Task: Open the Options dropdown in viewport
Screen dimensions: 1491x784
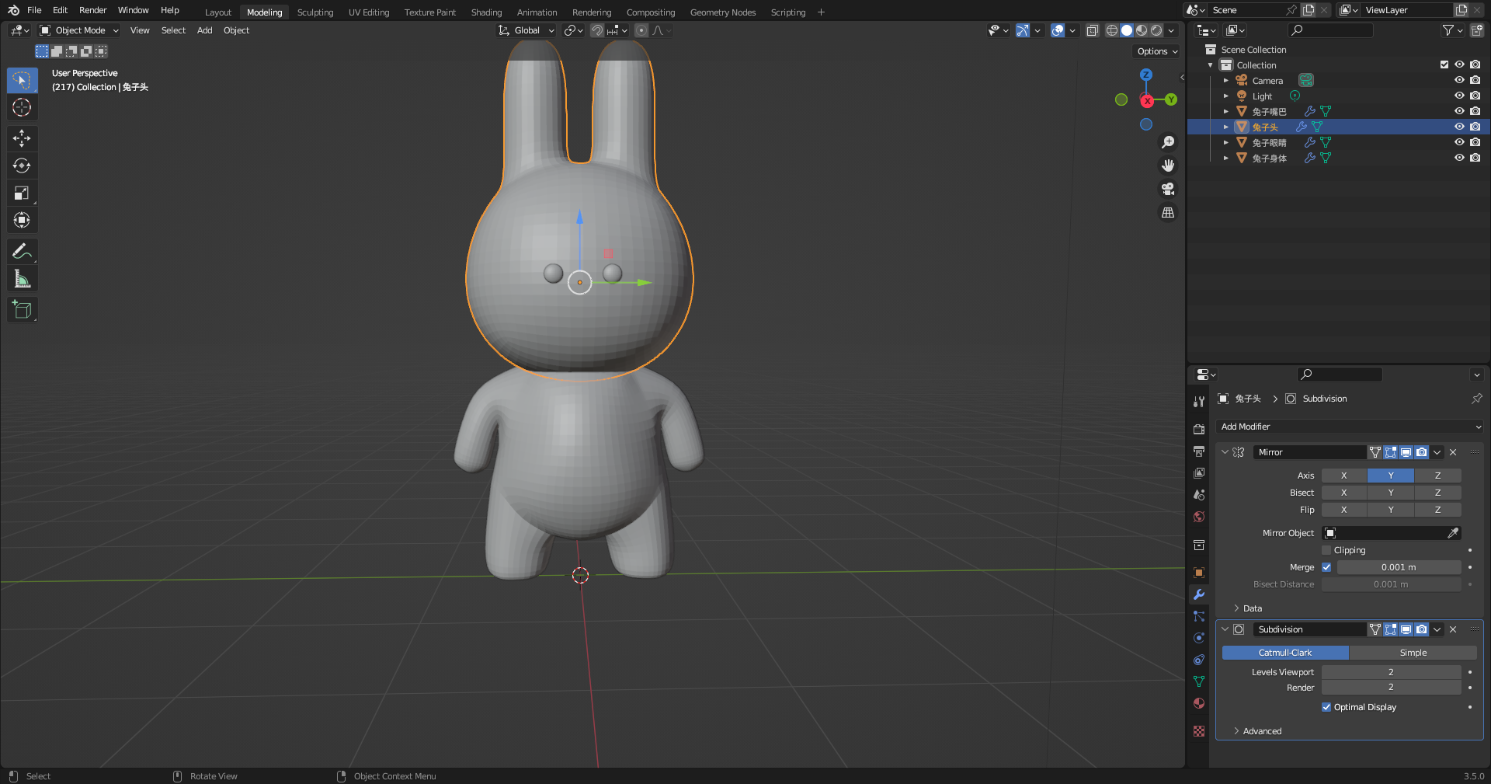Action: click(1157, 51)
